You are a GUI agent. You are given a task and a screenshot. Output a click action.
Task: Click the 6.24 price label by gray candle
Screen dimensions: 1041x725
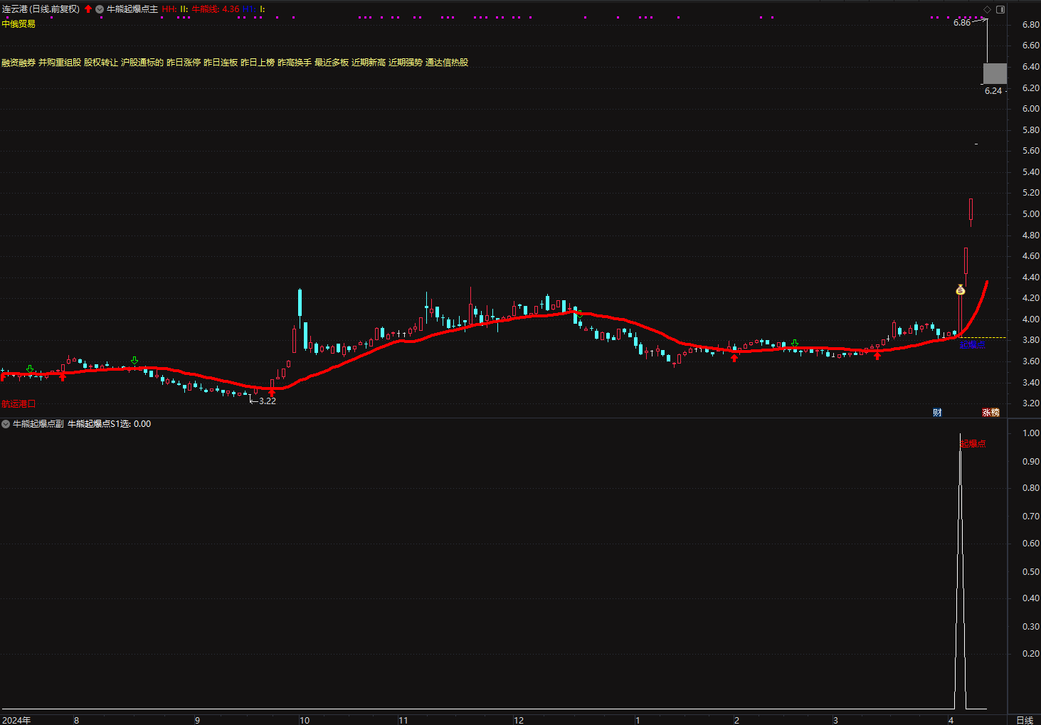[993, 91]
